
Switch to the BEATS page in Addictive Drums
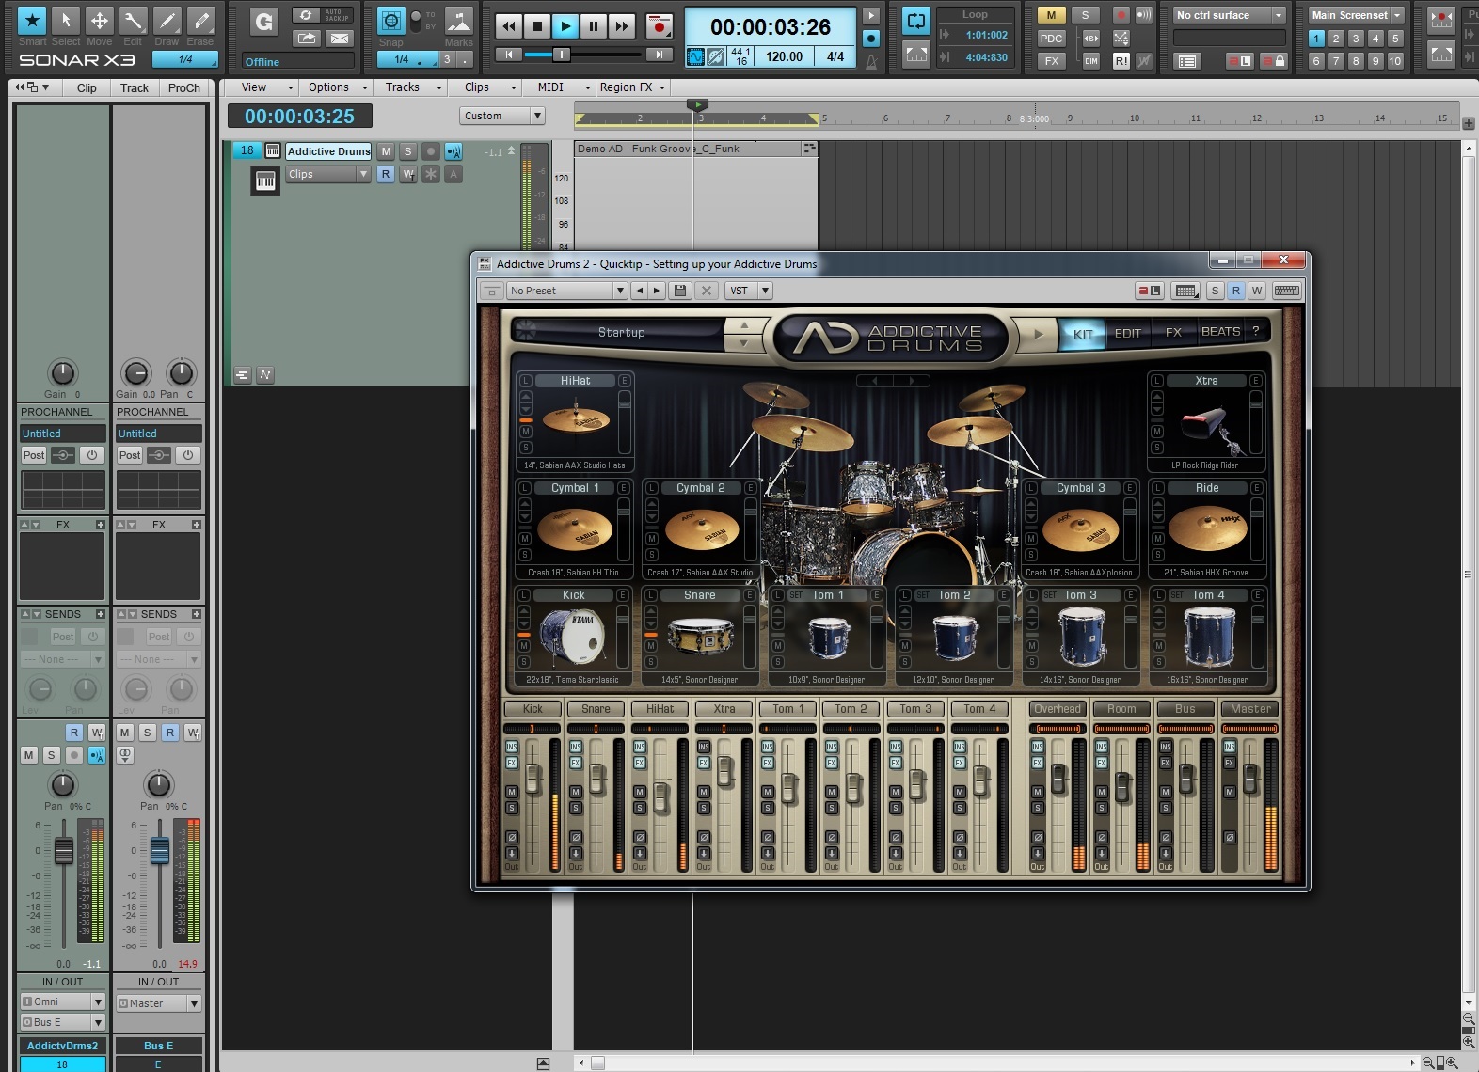pos(1220,332)
